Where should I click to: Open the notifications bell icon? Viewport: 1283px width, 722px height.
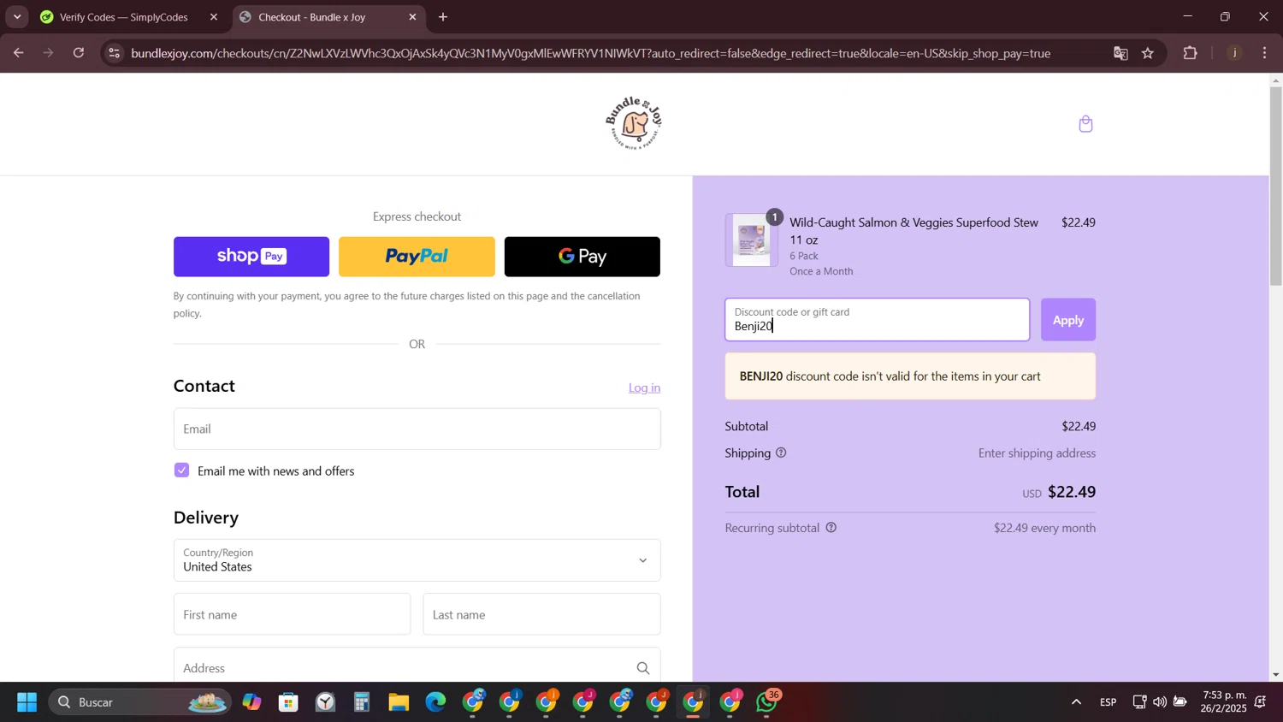point(1261,702)
